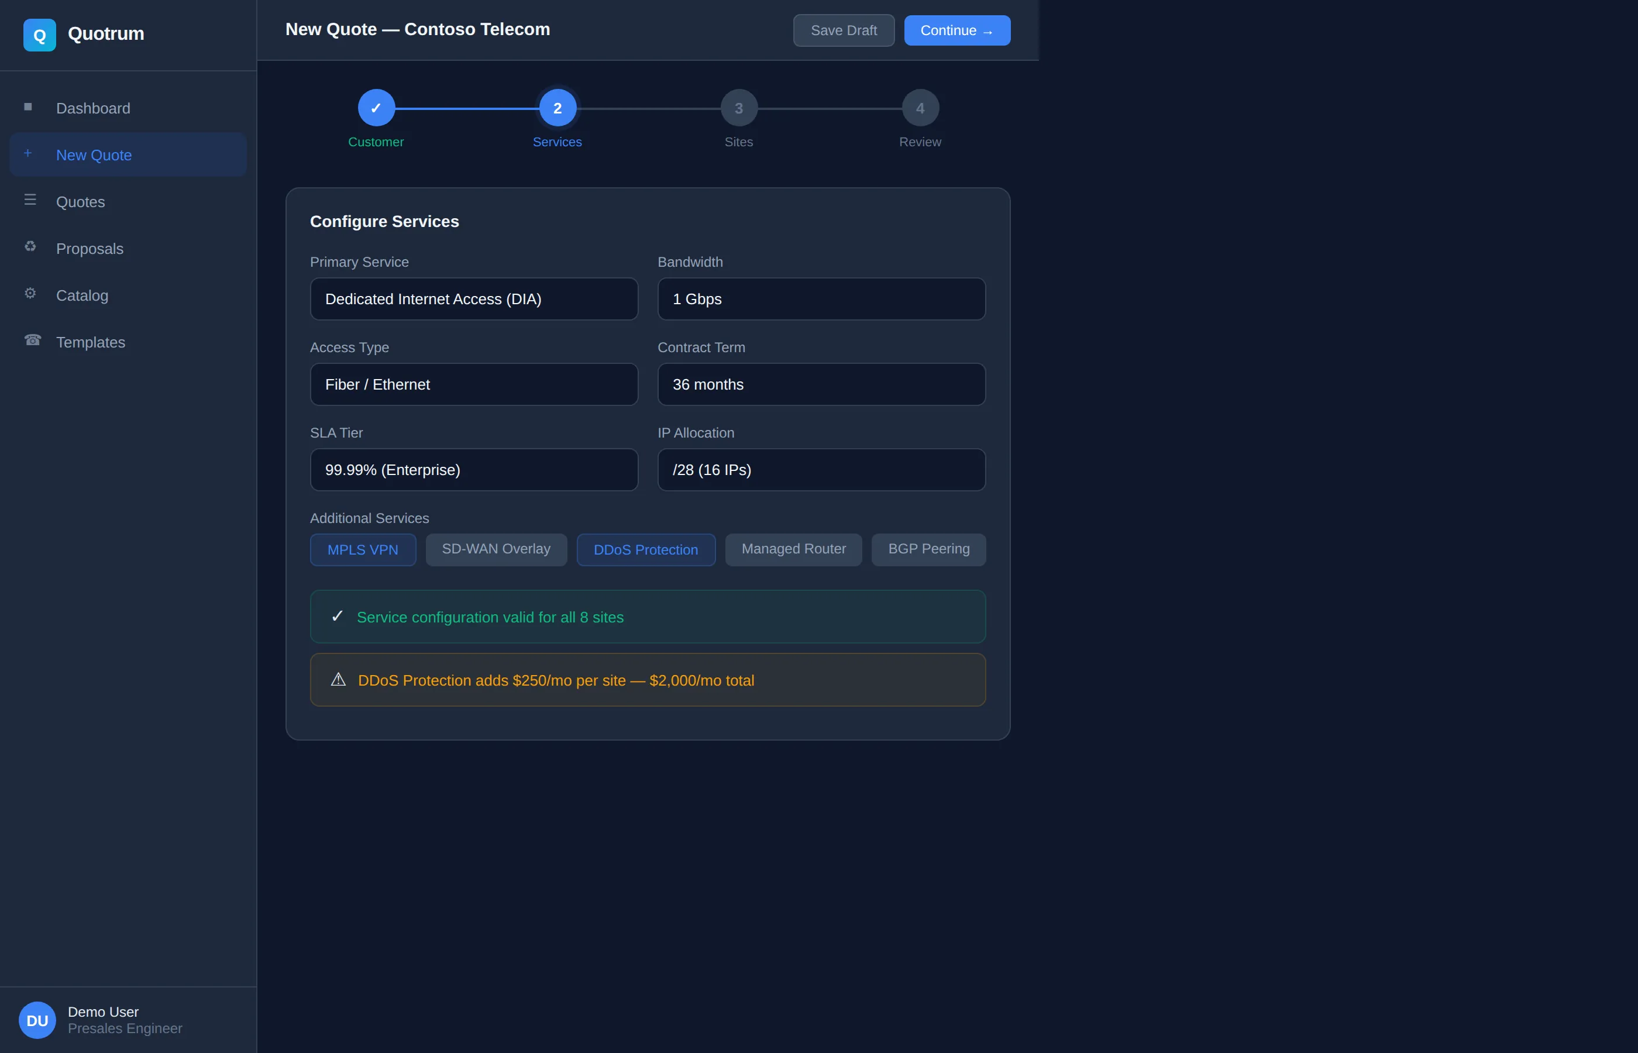1638x1053 pixels.
Task: Click the Quotrum logo icon
Action: (x=40, y=35)
